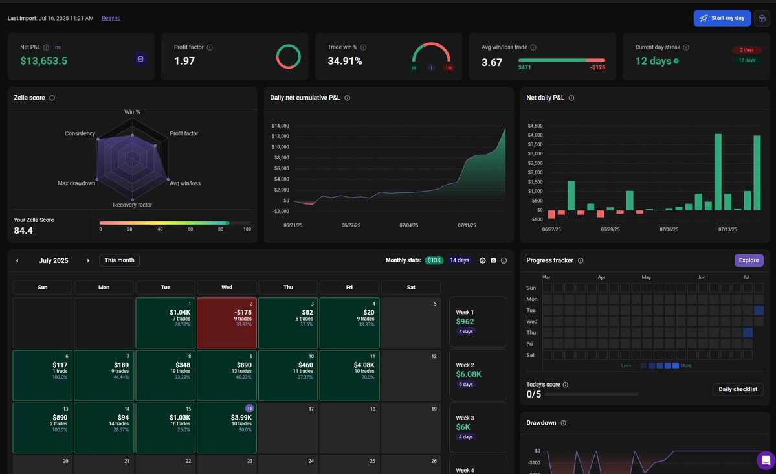The image size is (776, 474).
Task: Open July 6 cell showing $117
Action: pyautogui.click(x=43, y=376)
